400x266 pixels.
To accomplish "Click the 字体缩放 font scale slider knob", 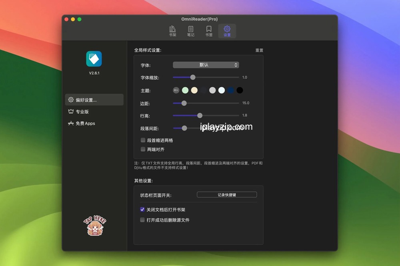I will [x=193, y=77].
